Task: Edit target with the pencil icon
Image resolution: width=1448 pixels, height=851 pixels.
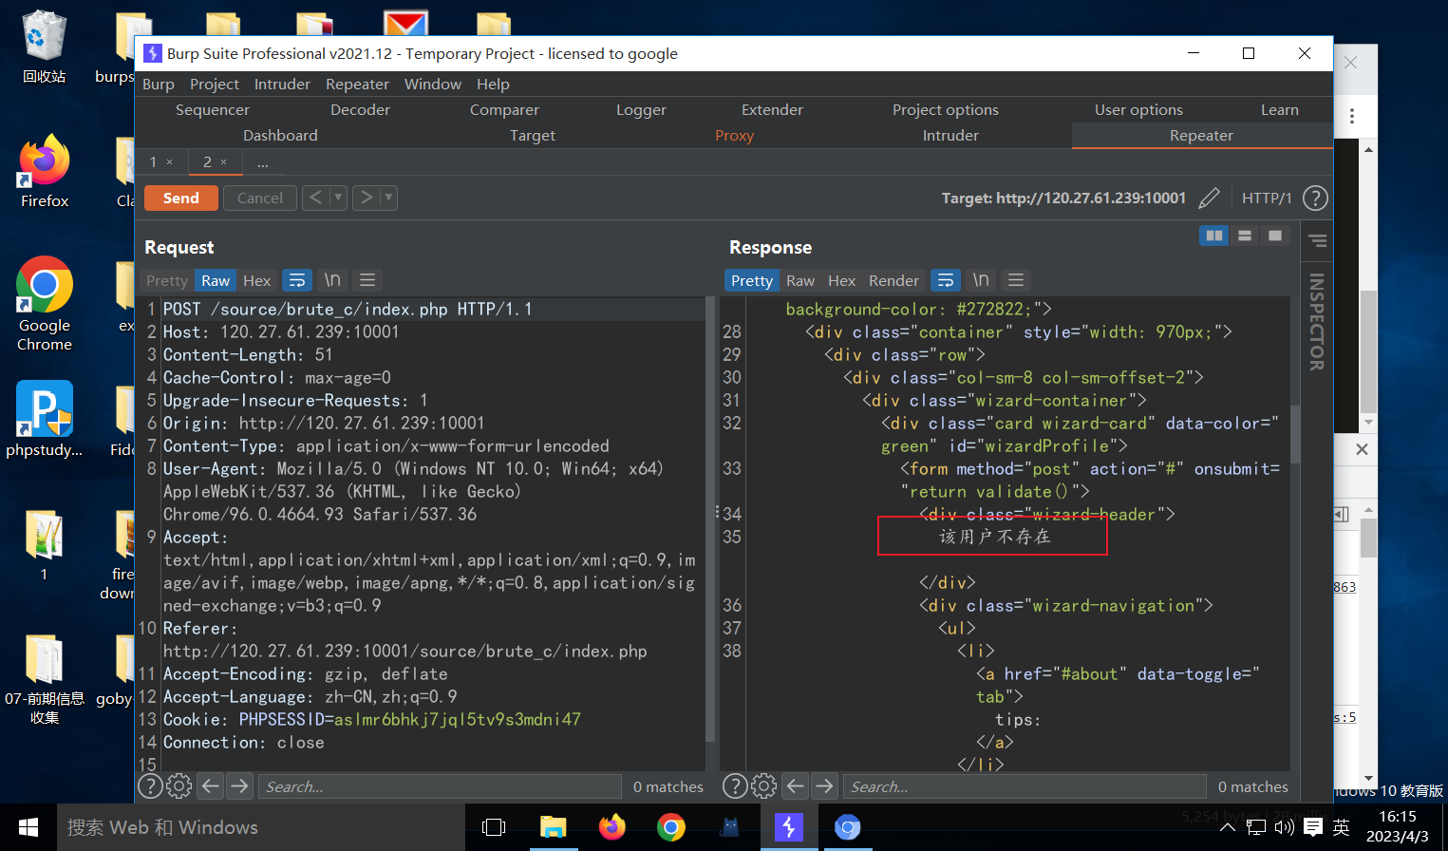Action: 1209,198
